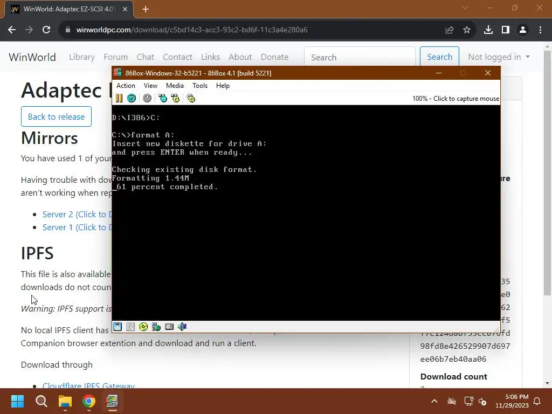Expand the Not logged in dropdown
The width and height of the screenshot is (552, 414).
pyautogui.click(x=499, y=57)
